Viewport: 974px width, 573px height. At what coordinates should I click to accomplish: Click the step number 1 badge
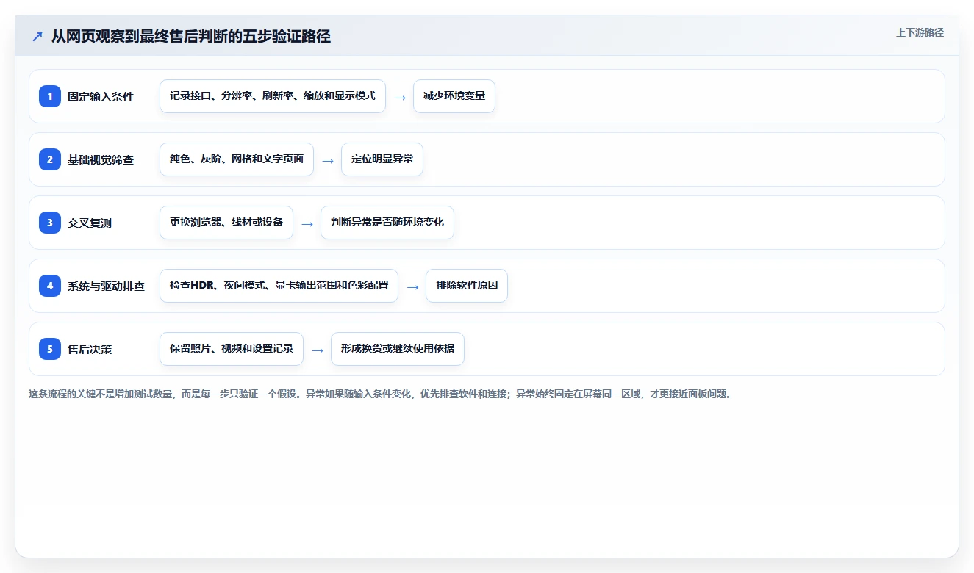click(x=50, y=95)
